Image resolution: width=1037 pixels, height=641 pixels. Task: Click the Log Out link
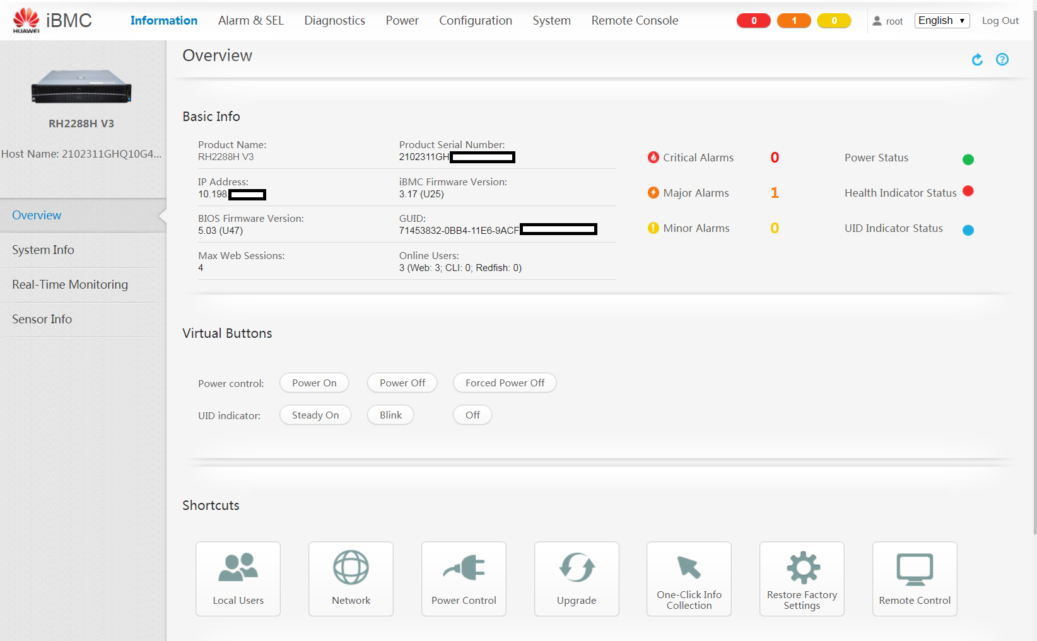point(1000,21)
